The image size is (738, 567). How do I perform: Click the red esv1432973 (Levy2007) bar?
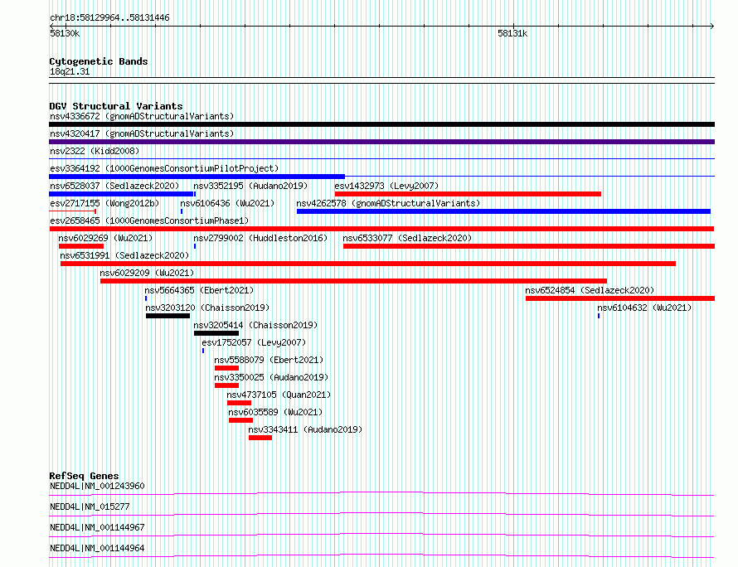[x=468, y=194]
